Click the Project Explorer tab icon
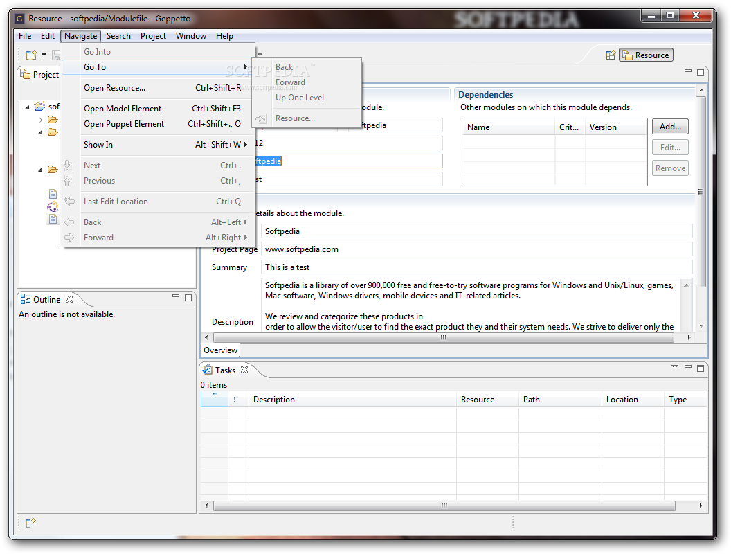731x554 pixels. coord(25,74)
